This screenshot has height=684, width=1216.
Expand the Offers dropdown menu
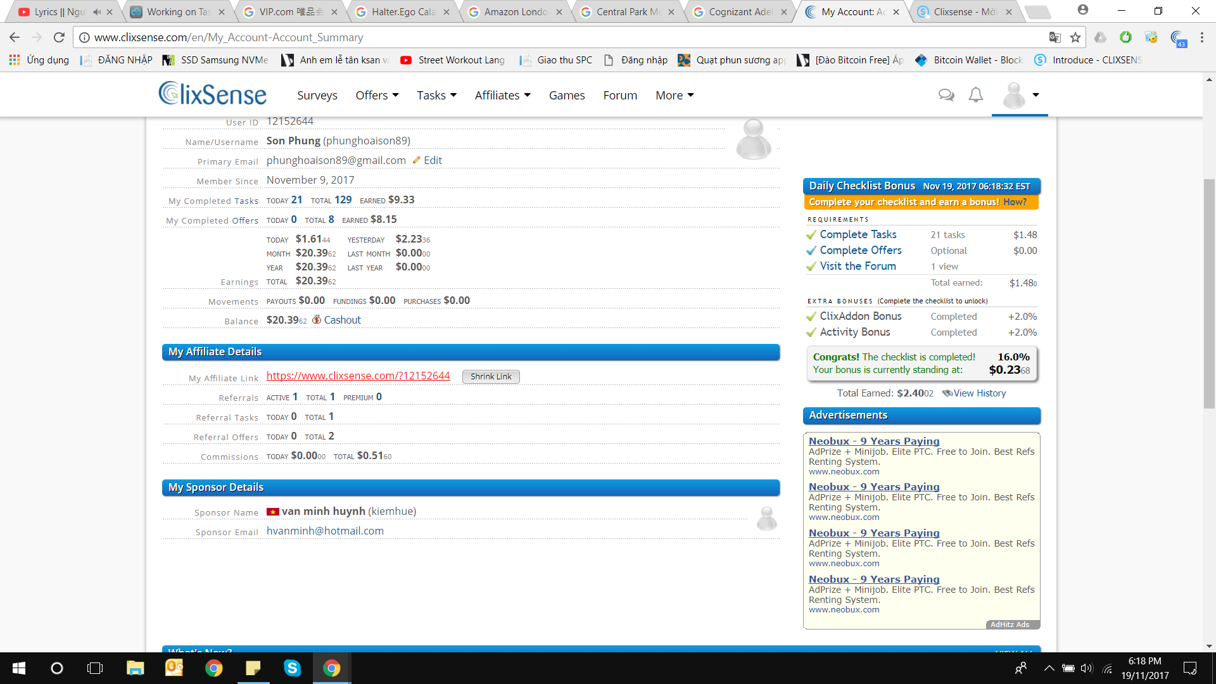point(377,95)
